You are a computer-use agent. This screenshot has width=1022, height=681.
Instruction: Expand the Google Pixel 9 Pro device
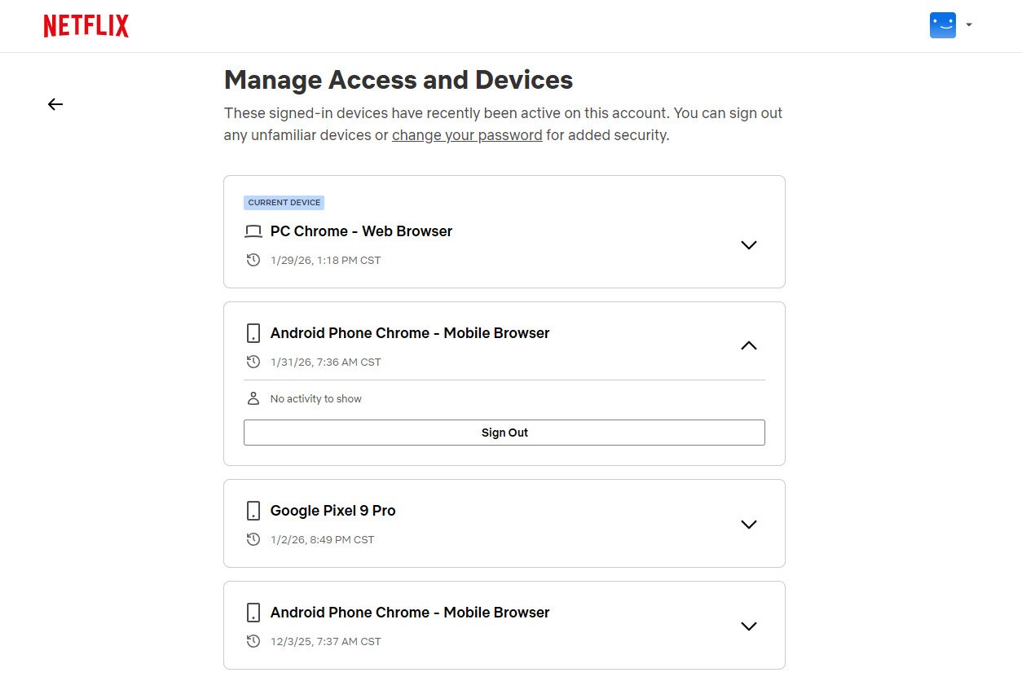[748, 524]
